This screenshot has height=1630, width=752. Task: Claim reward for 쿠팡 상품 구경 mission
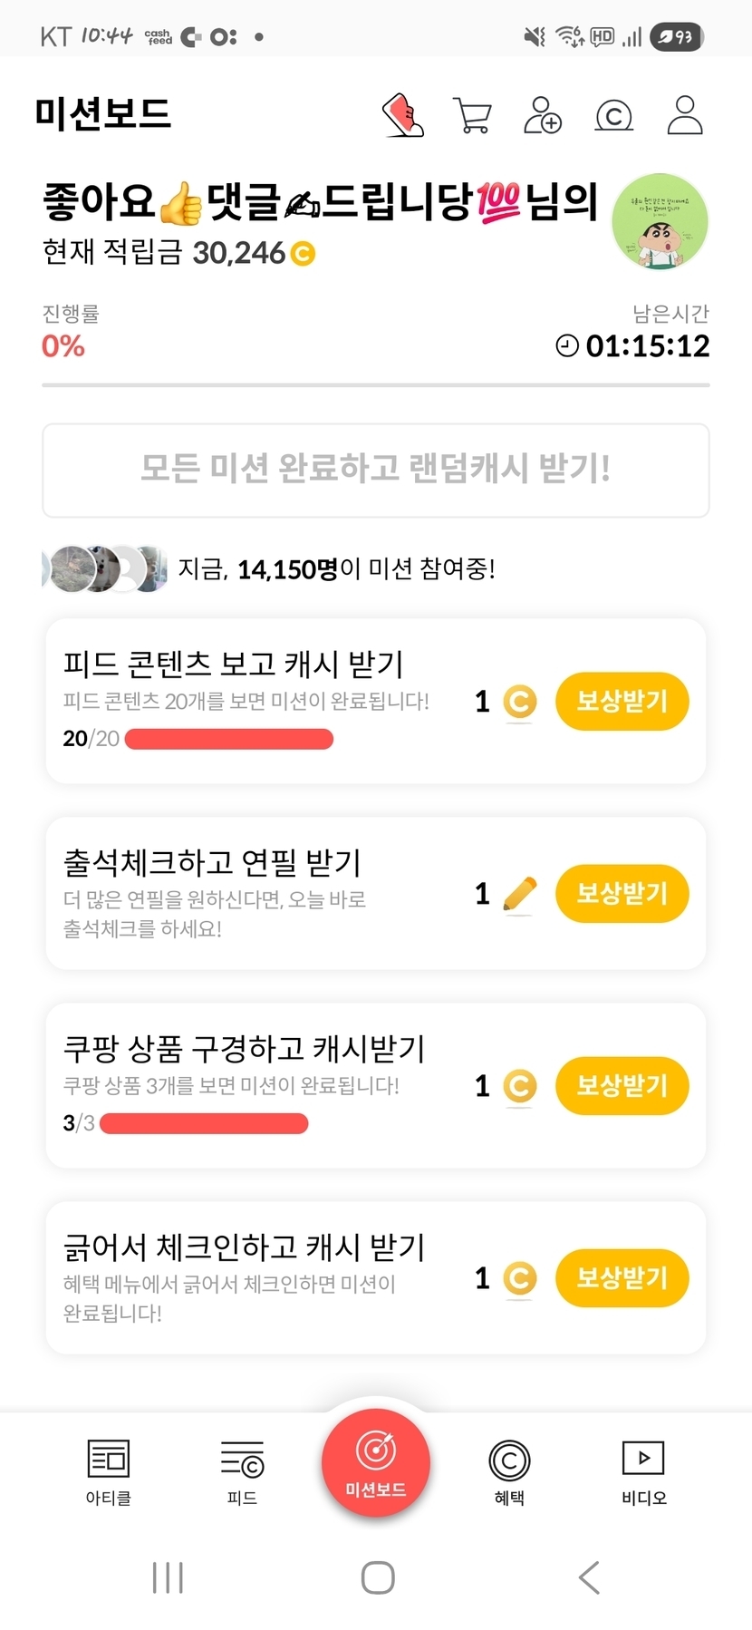pyautogui.click(x=622, y=1085)
